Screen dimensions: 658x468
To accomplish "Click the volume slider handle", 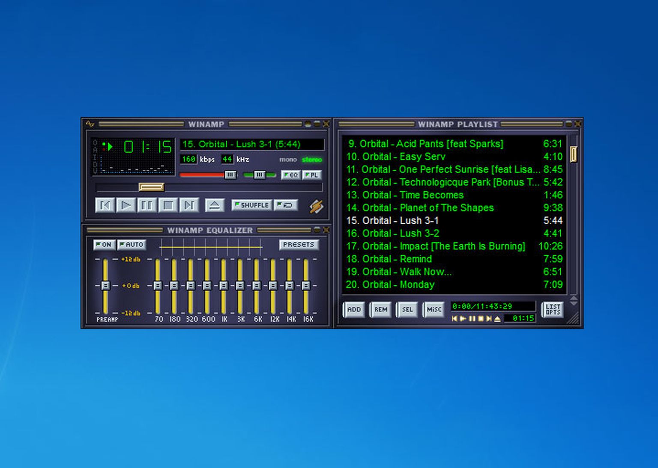I will pyautogui.click(x=230, y=175).
